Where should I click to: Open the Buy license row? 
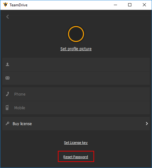click(76, 124)
